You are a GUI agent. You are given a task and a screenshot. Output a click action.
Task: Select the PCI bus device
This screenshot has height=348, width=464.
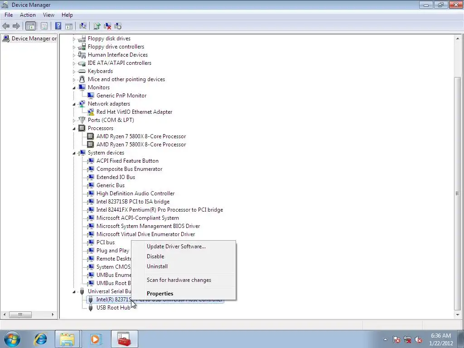point(106,242)
